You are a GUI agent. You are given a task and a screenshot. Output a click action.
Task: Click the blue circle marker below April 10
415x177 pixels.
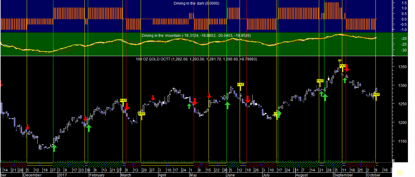167,164
